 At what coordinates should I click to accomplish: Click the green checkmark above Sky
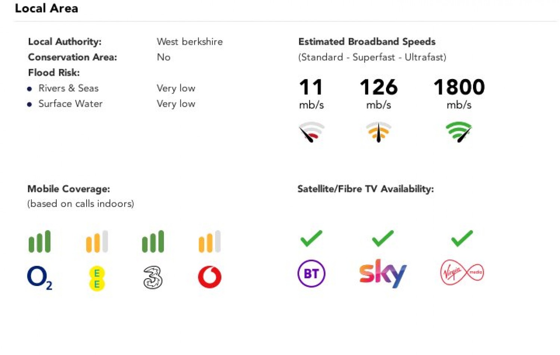(x=383, y=239)
